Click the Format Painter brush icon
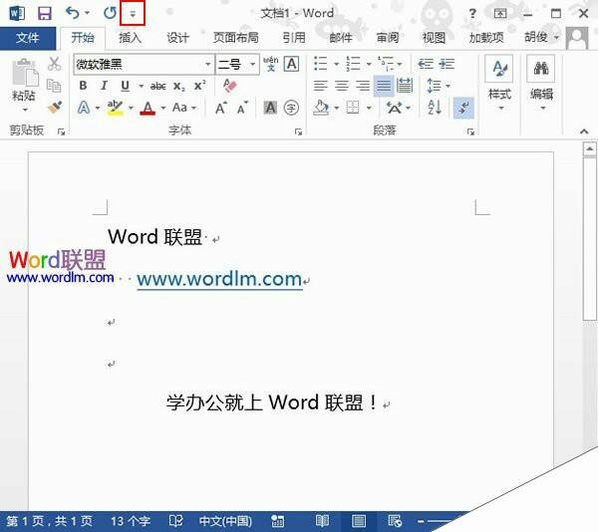This screenshot has width=598, height=532. point(55,107)
